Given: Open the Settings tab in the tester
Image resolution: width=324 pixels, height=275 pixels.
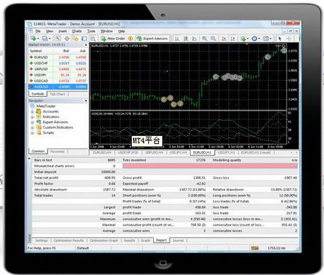Looking at the screenshot, I should click(x=41, y=240).
